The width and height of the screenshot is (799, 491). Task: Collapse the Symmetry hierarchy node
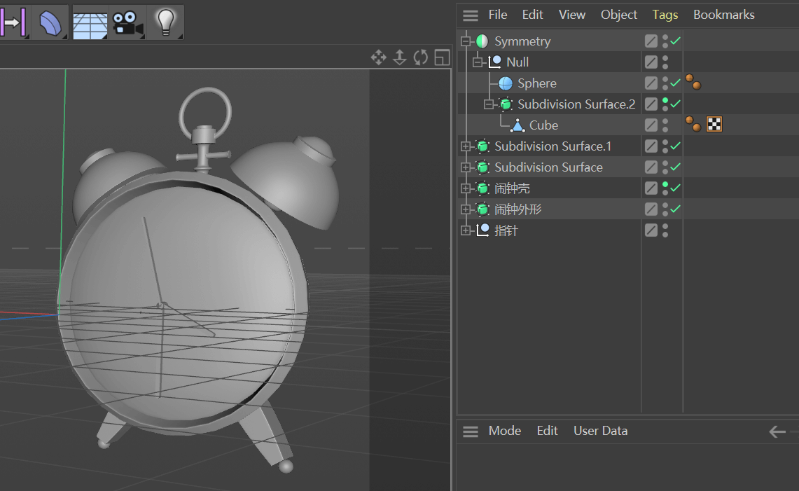click(x=465, y=41)
